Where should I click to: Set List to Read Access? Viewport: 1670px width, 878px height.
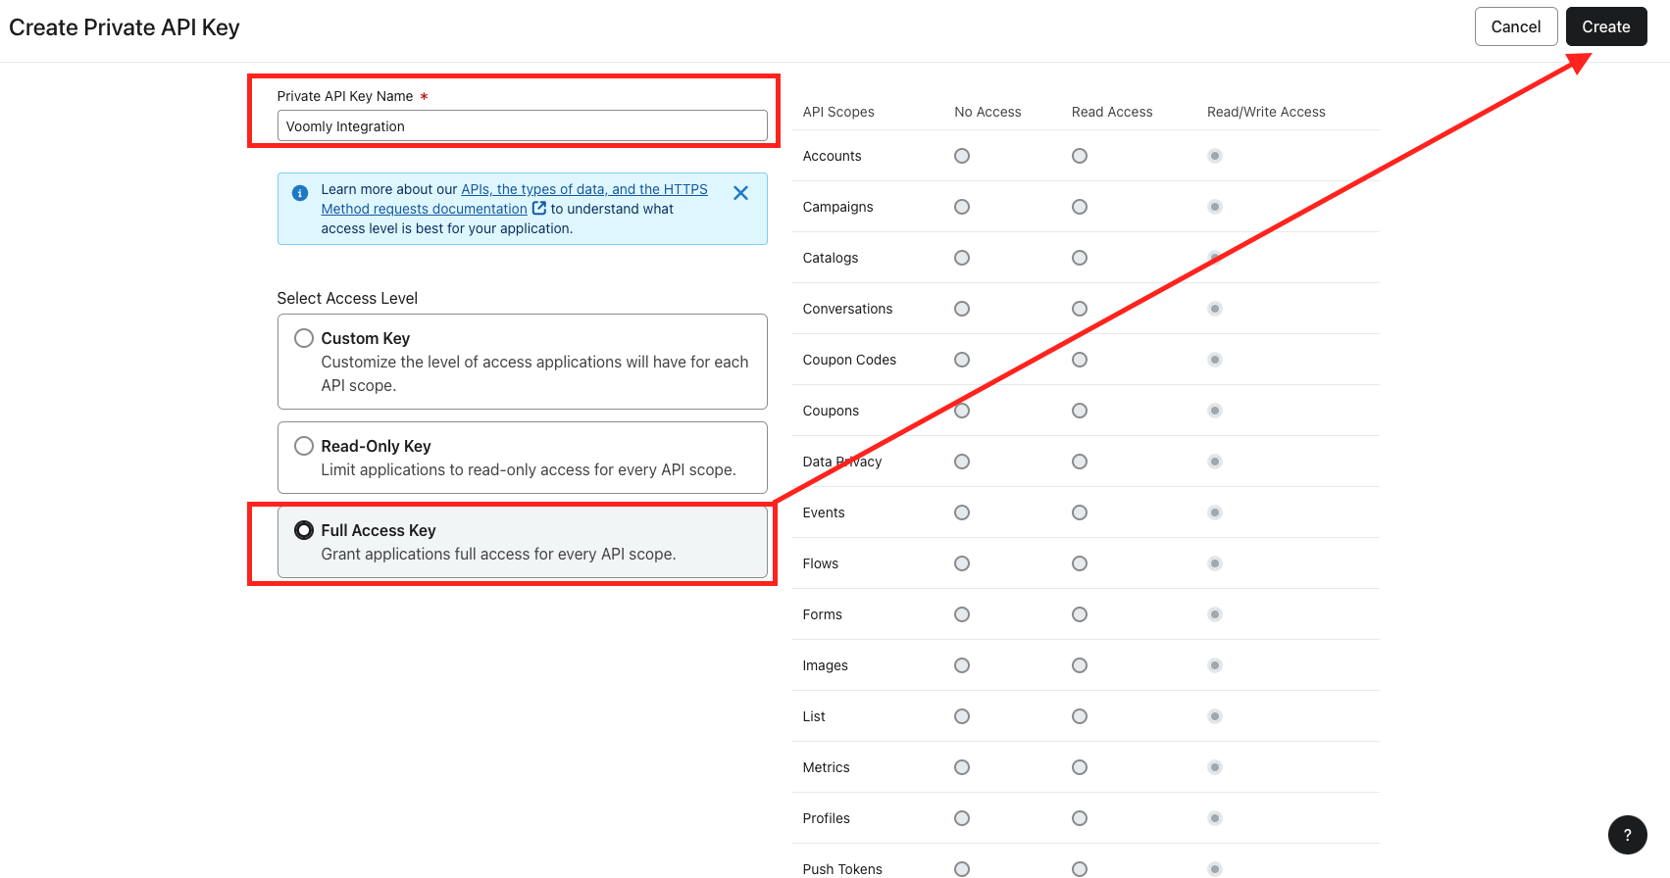pyautogui.click(x=1080, y=716)
